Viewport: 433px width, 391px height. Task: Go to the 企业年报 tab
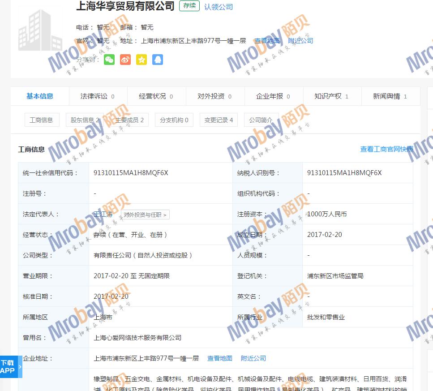pyautogui.click(x=273, y=96)
